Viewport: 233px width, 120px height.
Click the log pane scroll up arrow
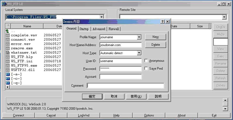point(225,100)
